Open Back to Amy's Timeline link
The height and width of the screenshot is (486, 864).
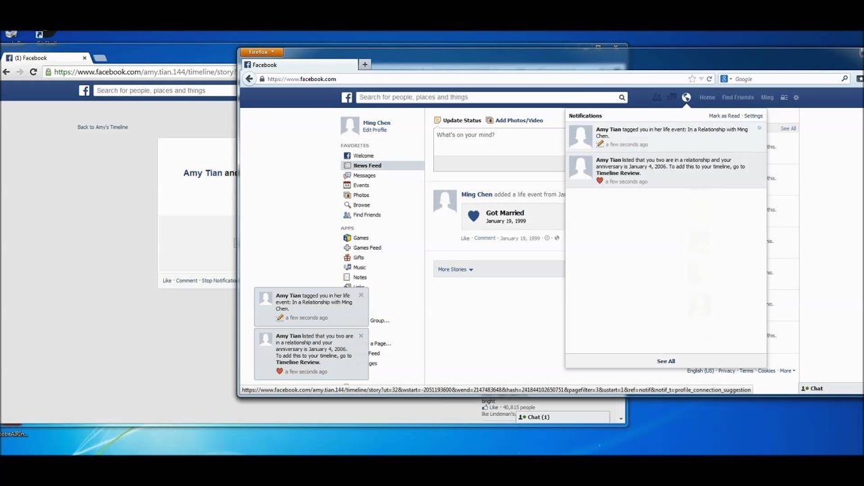[x=103, y=127]
